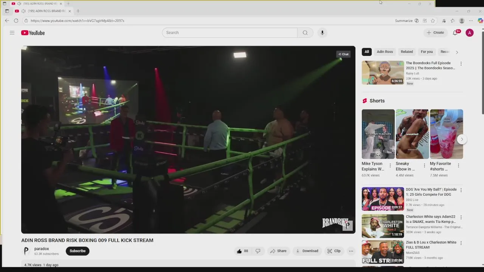Open options for DDG video
The width and height of the screenshot is (484, 272).
point(461,190)
